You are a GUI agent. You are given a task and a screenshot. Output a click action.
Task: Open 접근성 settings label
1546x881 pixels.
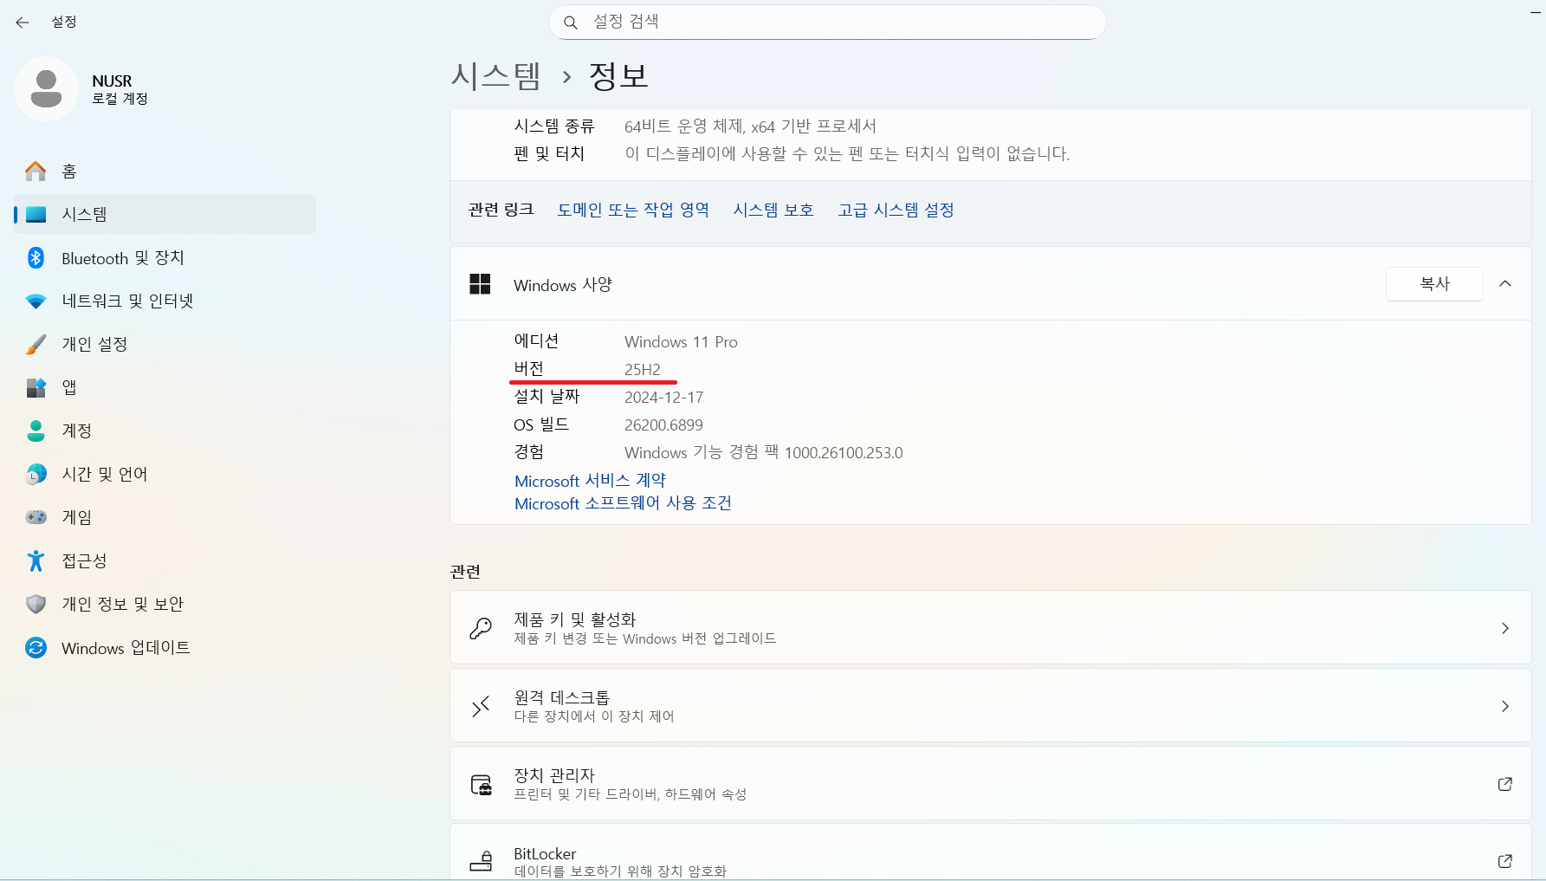click(x=84, y=560)
